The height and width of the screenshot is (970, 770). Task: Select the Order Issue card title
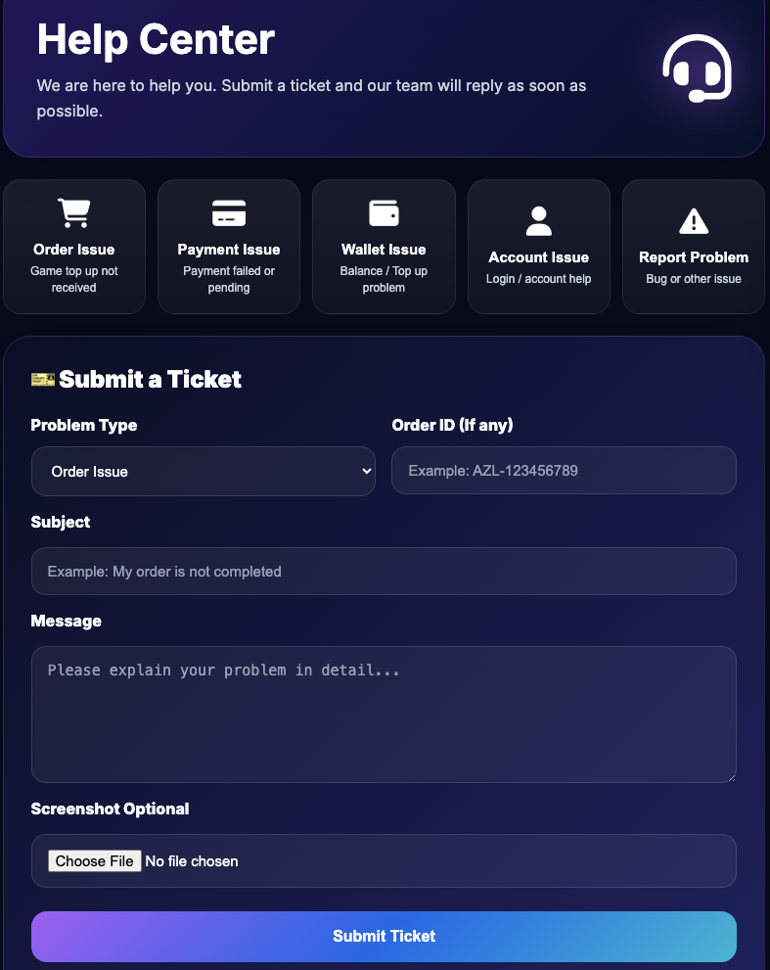tap(74, 250)
